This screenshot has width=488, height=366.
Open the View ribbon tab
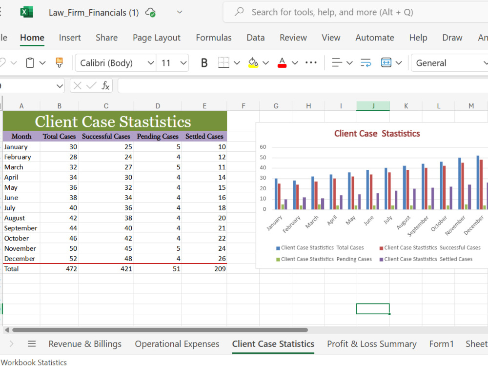click(331, 38)
